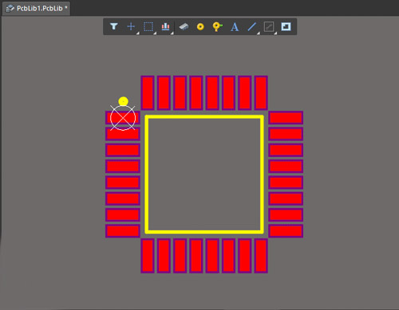Choose the Place String text tool
The image size is (399, 310).
[235, 27]
